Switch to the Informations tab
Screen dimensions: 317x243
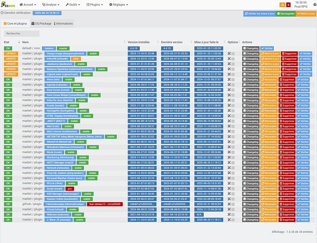[63, 24]
